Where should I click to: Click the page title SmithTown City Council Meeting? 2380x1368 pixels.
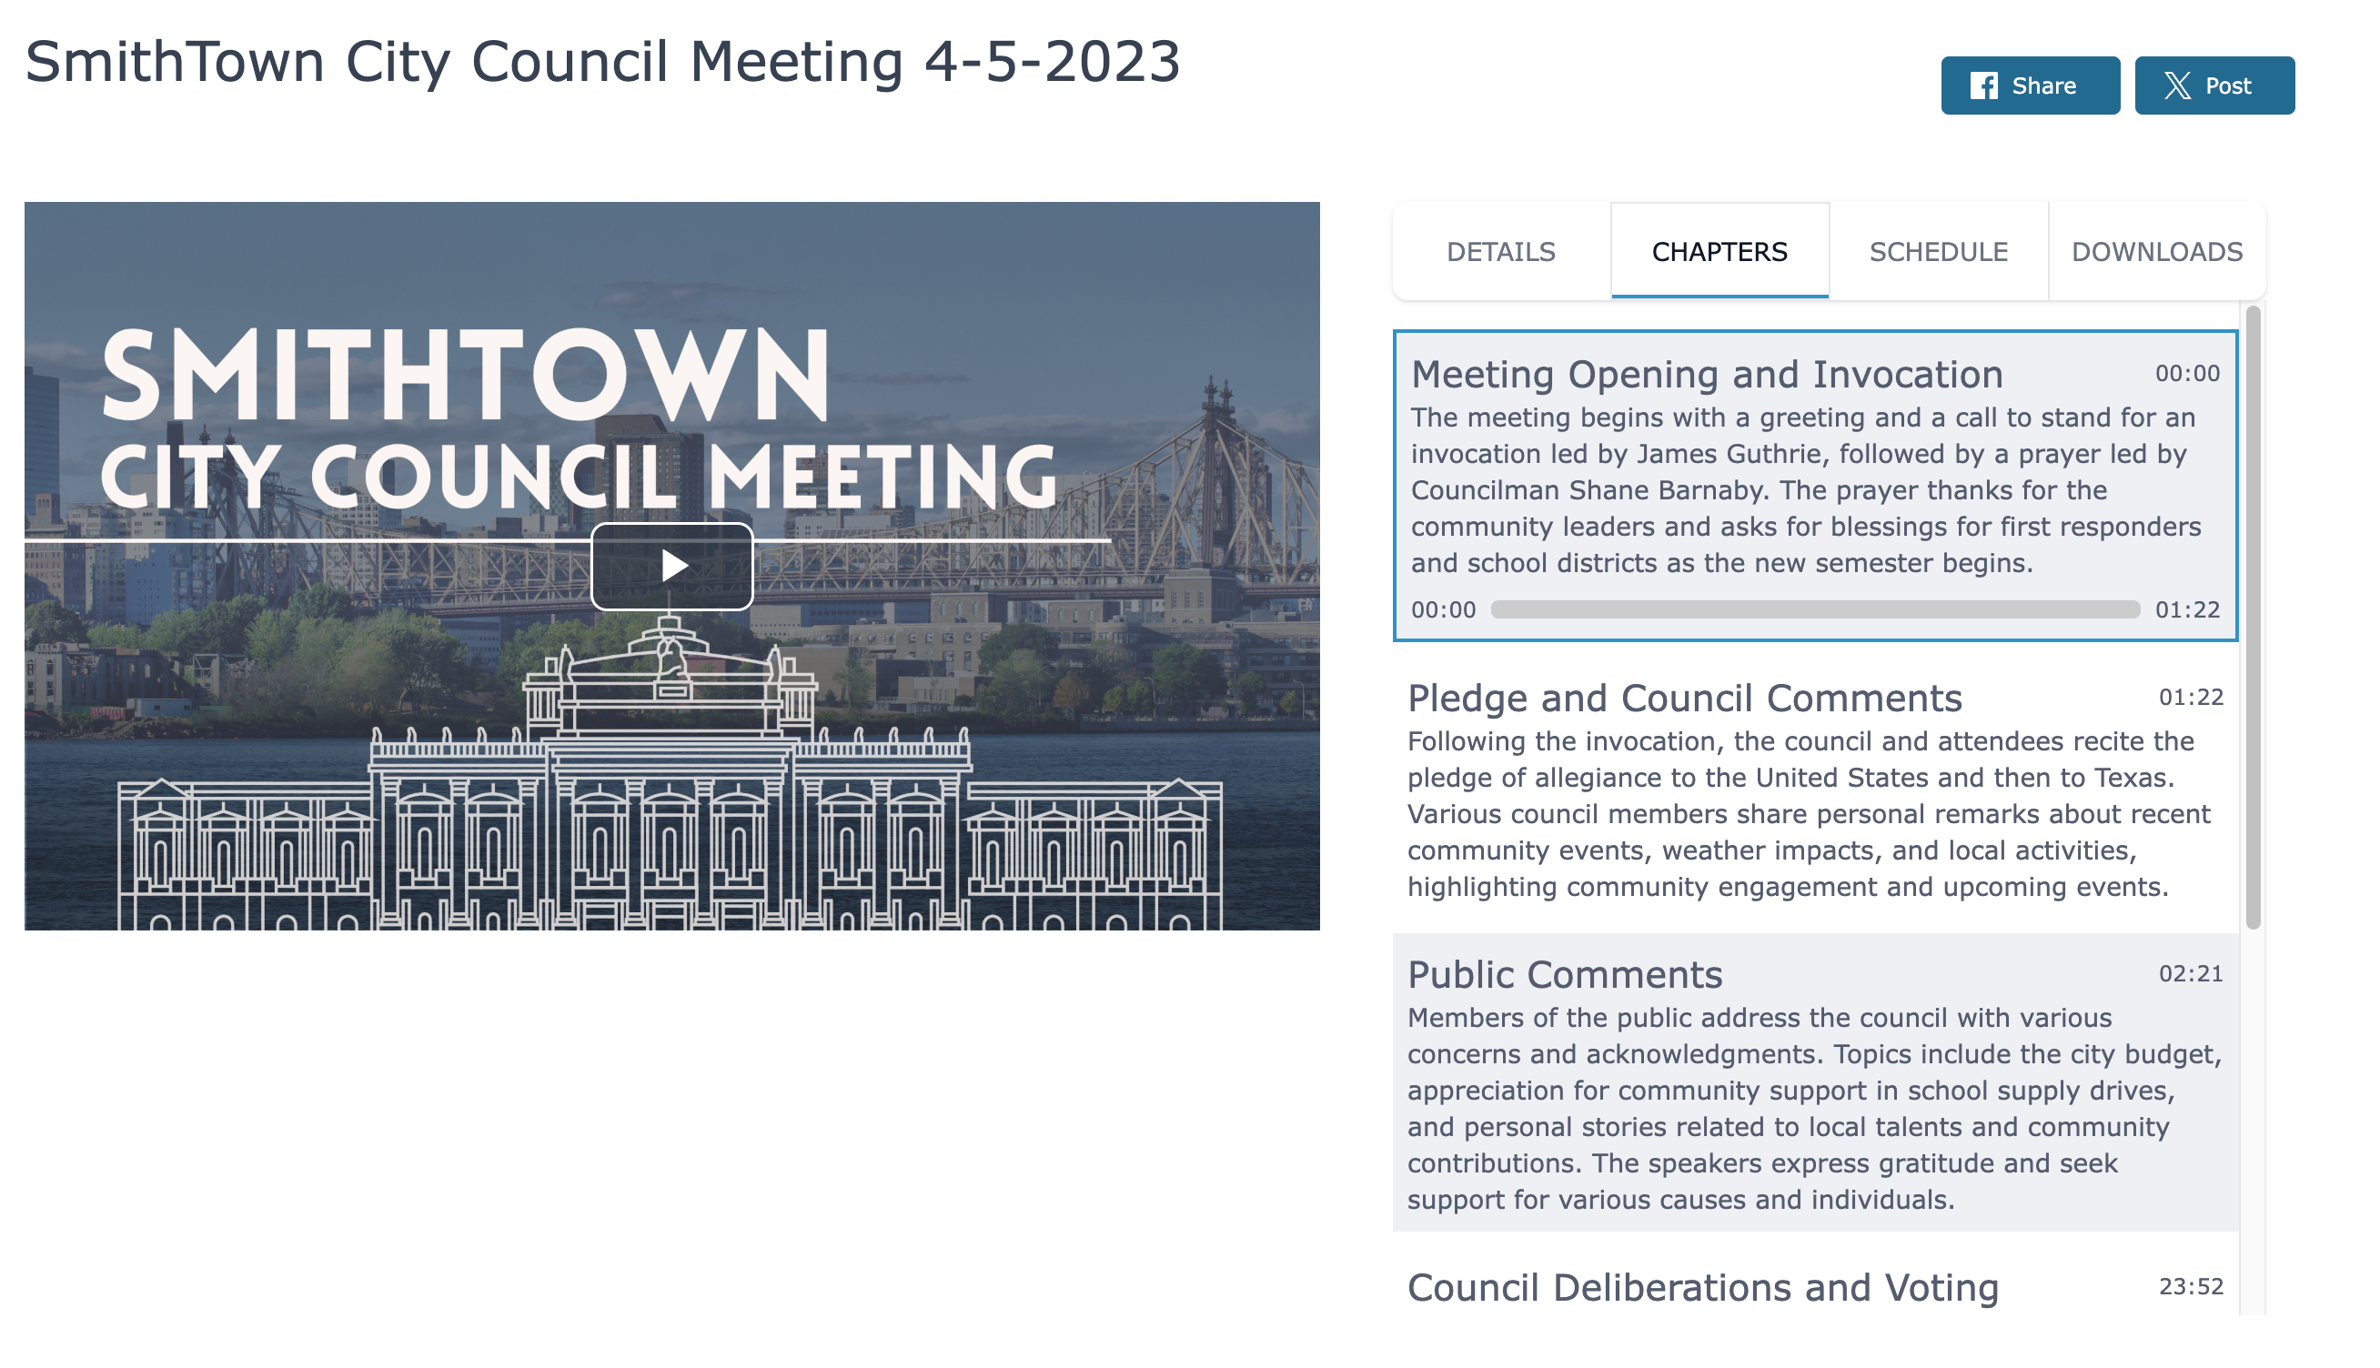pyautogui.click(x=601, y=62)
